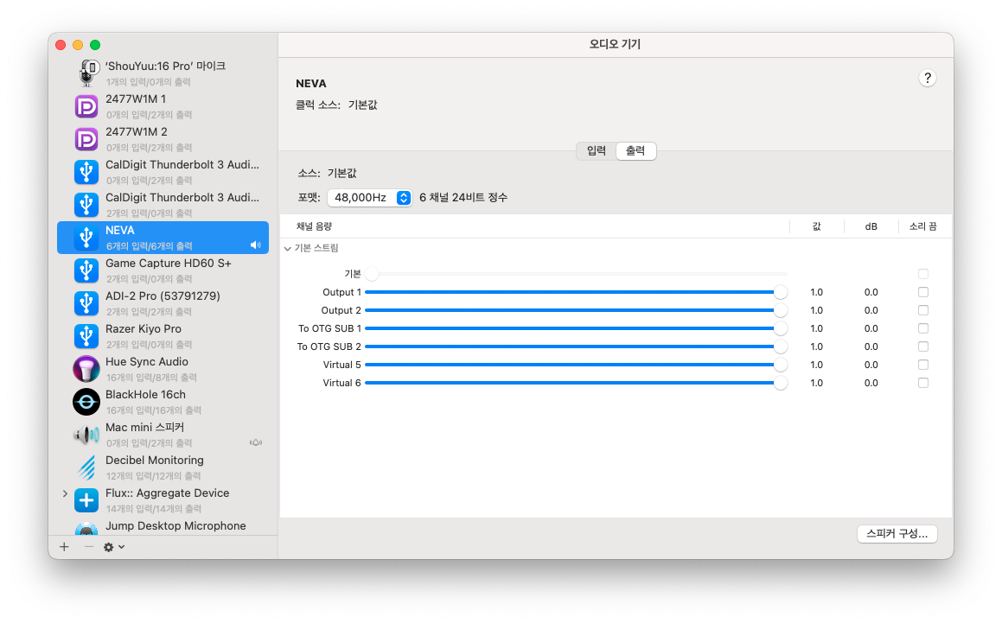Adjust the Virtual 5 volume slider
This screenshot has height=623, width=1002.
pos(576,365)
